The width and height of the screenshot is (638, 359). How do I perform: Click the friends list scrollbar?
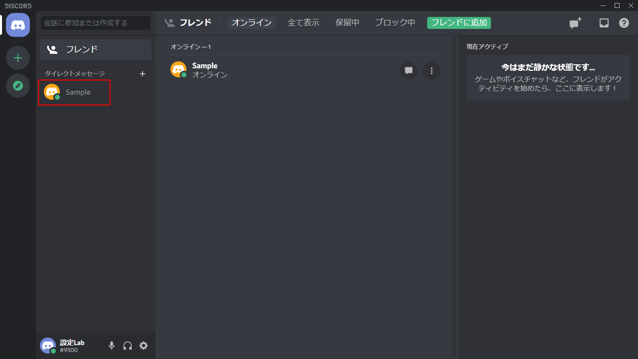(x=454, y=196)
